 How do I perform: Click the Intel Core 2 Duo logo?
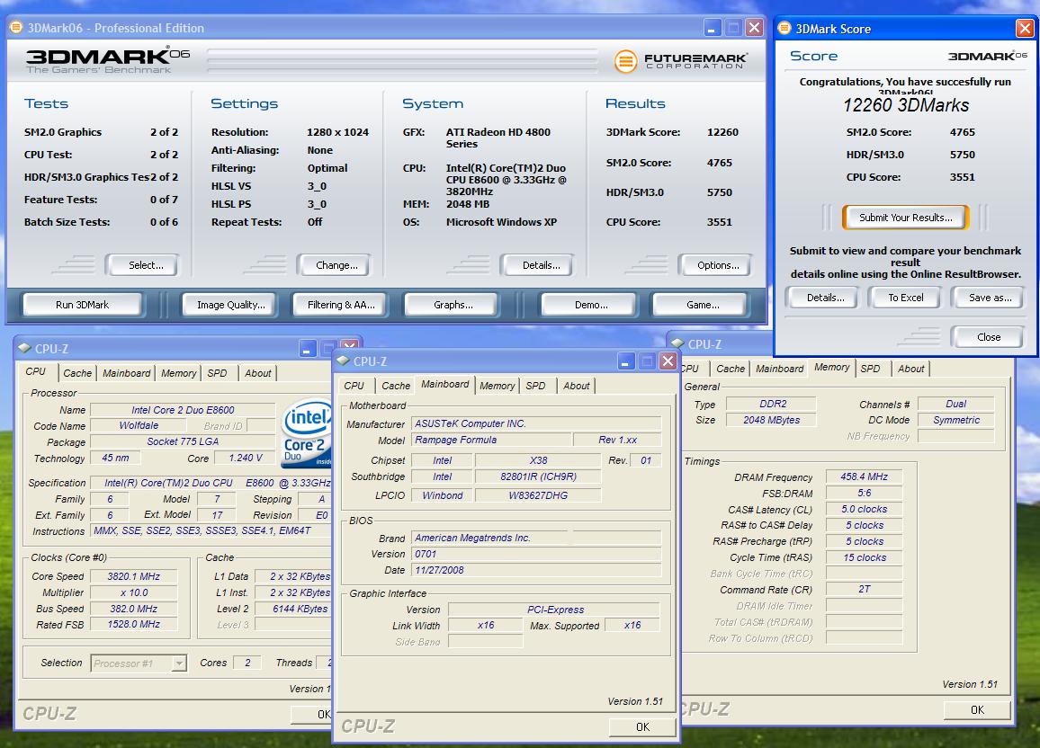tap(307, 432)
